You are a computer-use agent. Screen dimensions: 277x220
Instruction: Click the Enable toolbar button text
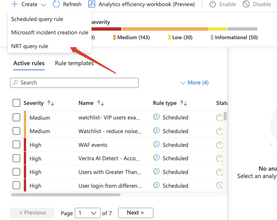point(227,4)
